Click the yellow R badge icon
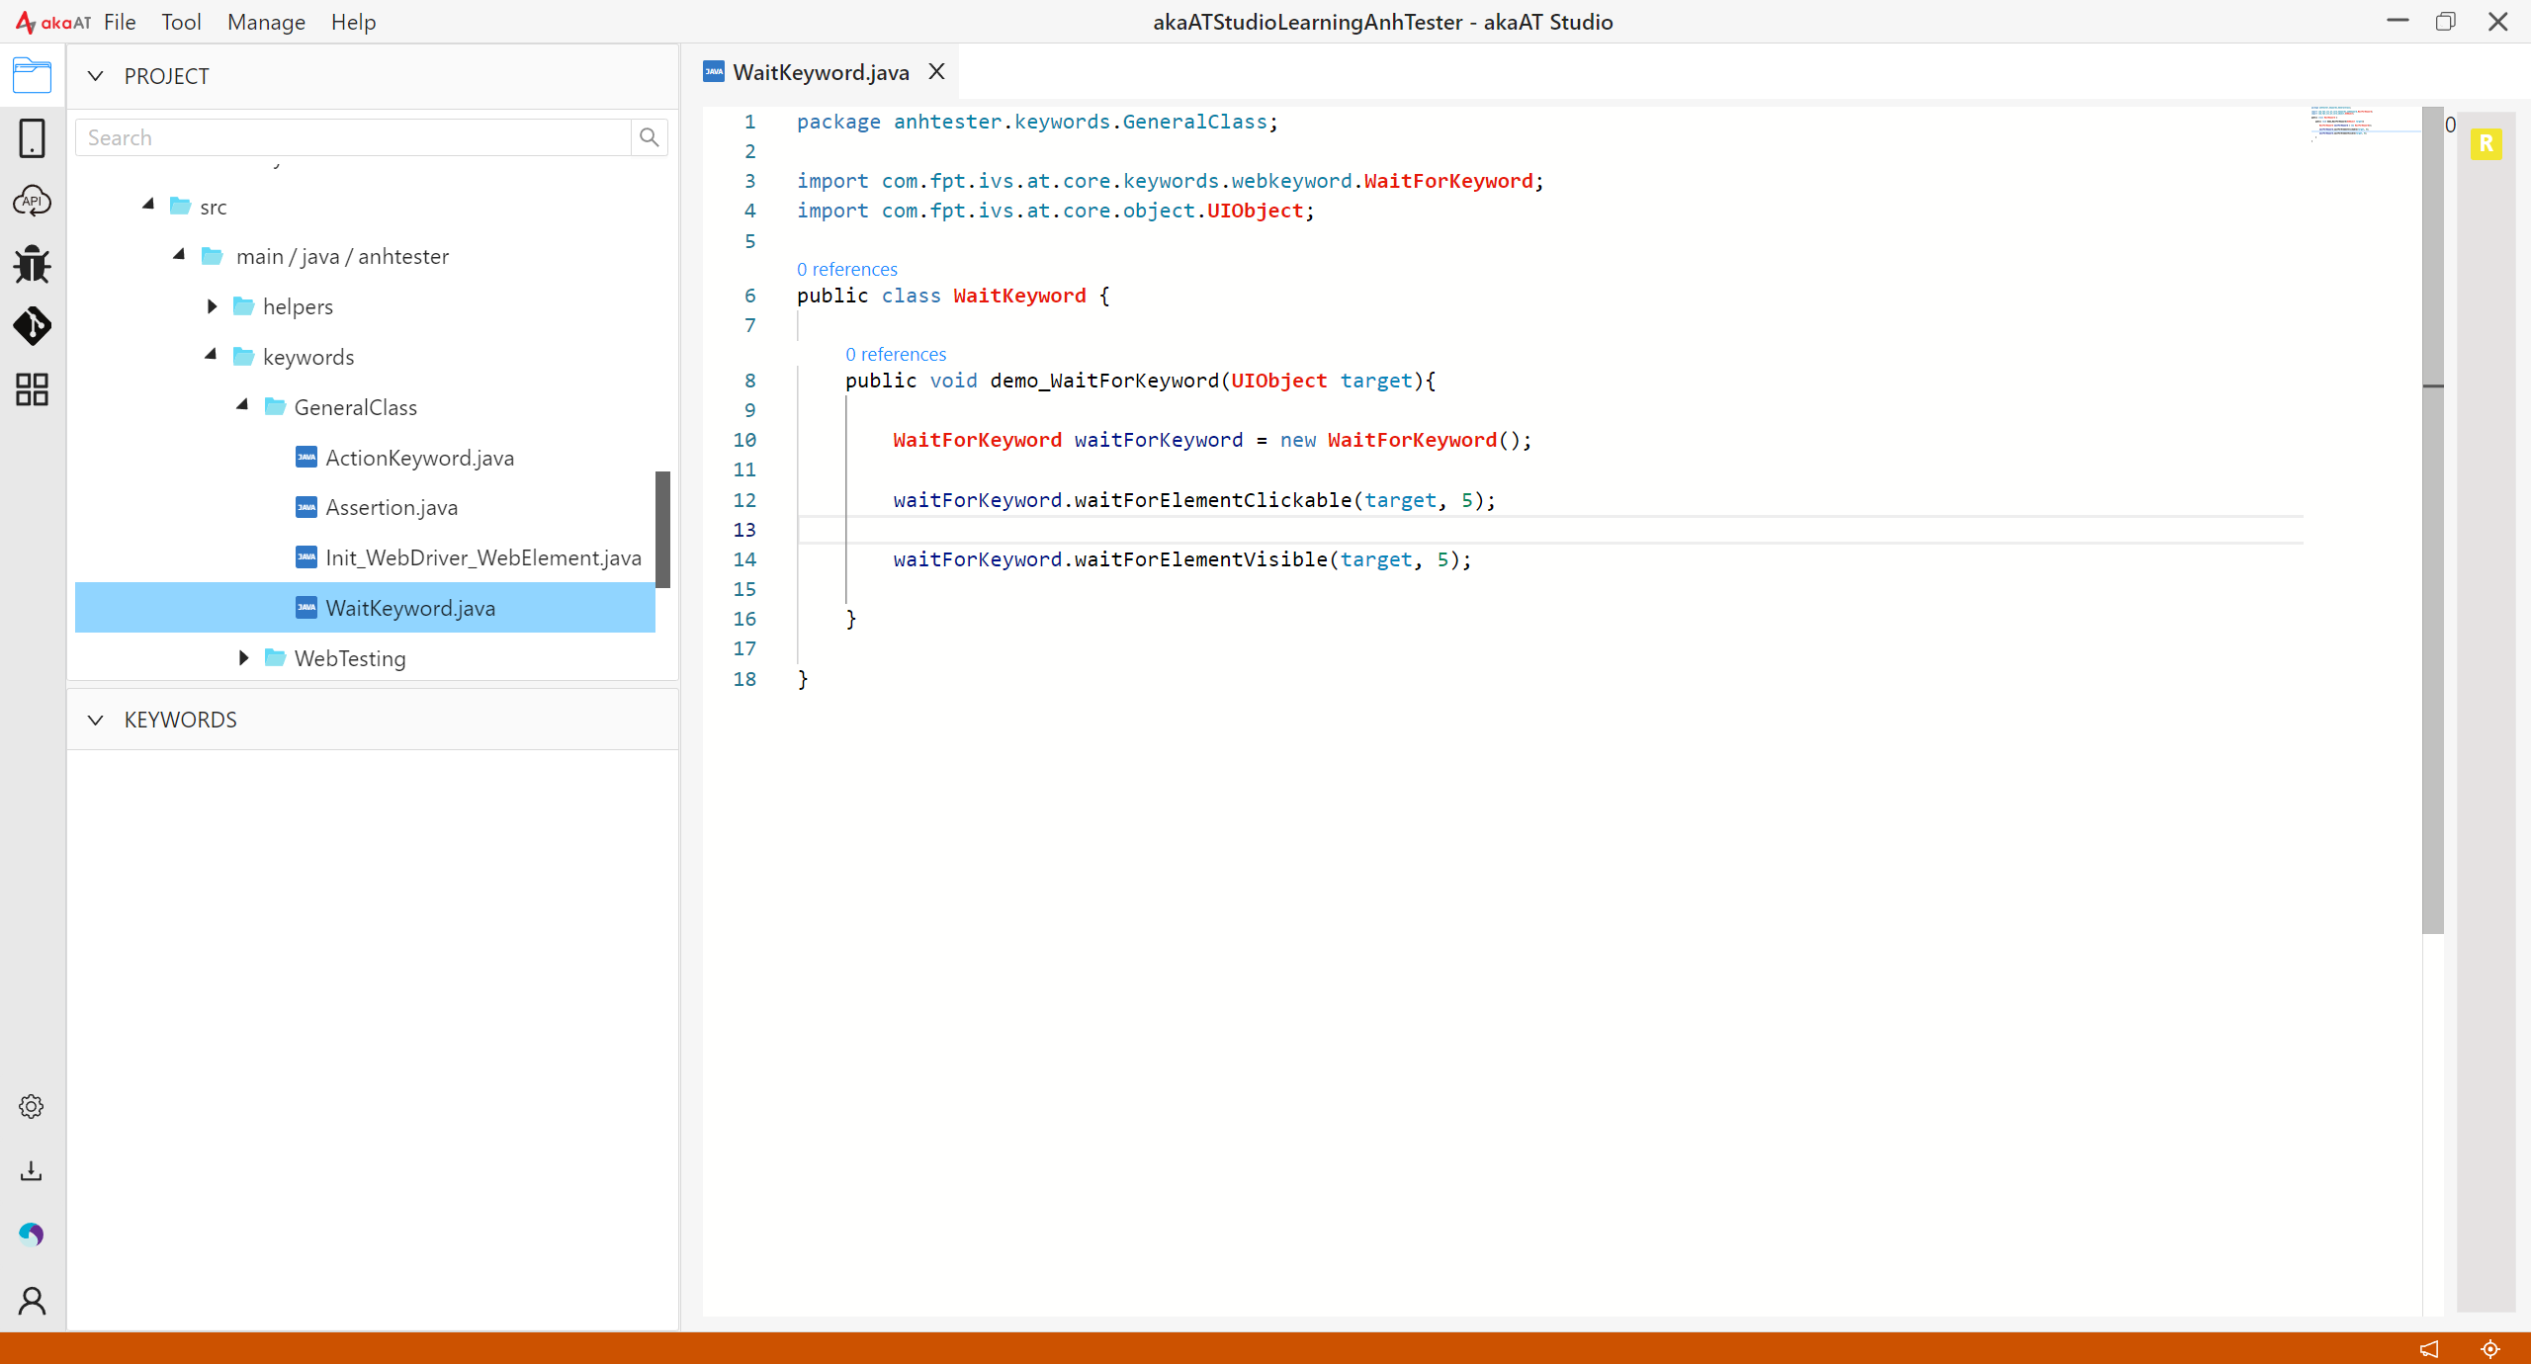The image size is (2531, 1364). [x=2486, y=143]
